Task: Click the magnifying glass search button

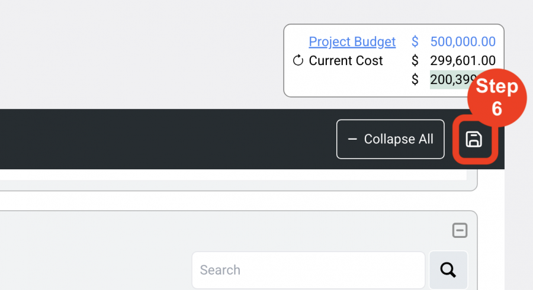Action: (448, 270)
